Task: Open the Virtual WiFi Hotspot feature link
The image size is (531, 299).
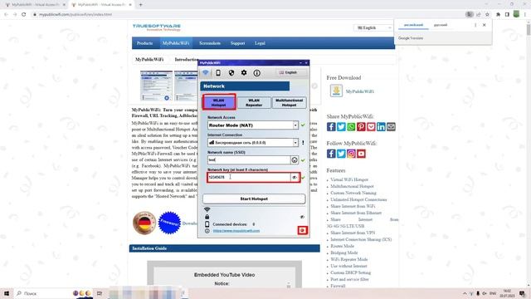Action: click(x=349, y=179)
